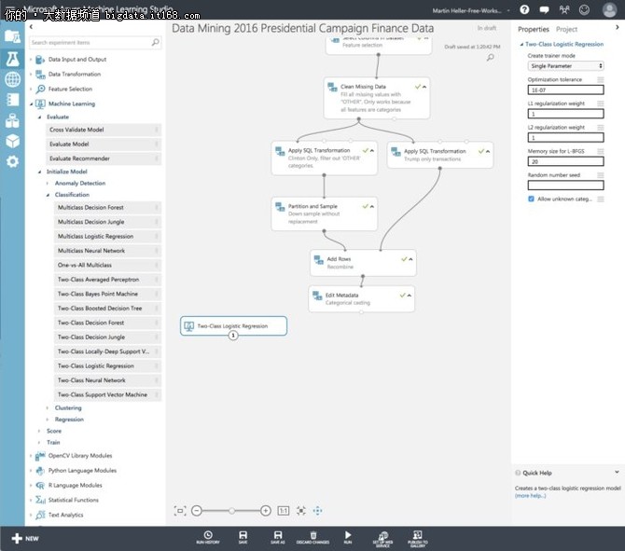Expand the Text Analytics category
The image size is (625, 551).
pyautogui.click(x=31, y=516)
